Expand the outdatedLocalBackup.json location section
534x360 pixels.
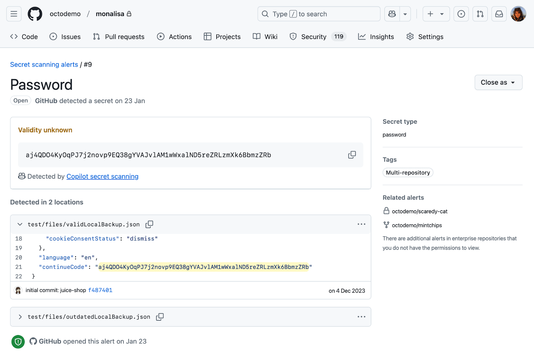[20, 317]
